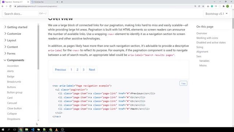234x132 pixels.
Task: Click the Previous pagination link
Action: [x=60, y=70]
